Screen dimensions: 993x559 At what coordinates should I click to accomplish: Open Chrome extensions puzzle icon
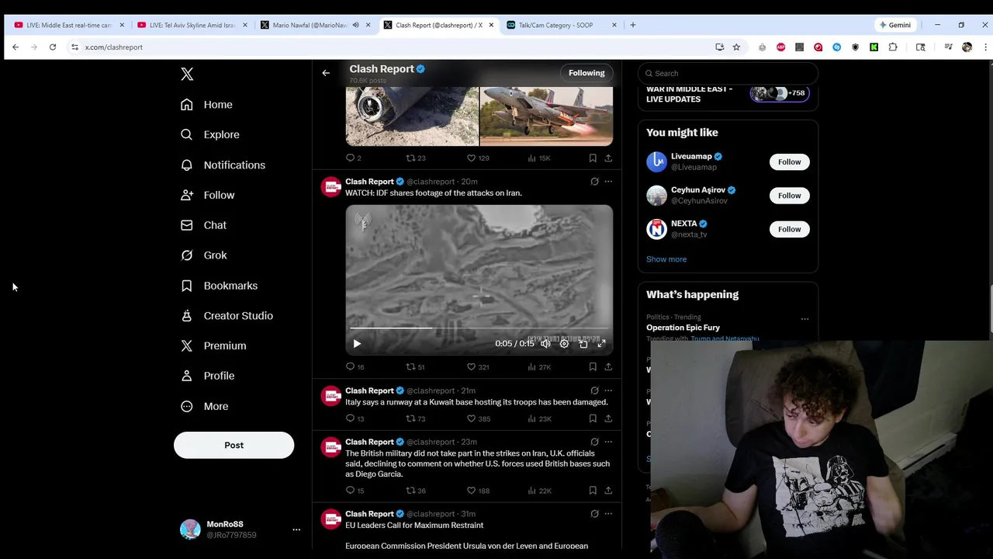pyautogui.click(x=893, y=47)
